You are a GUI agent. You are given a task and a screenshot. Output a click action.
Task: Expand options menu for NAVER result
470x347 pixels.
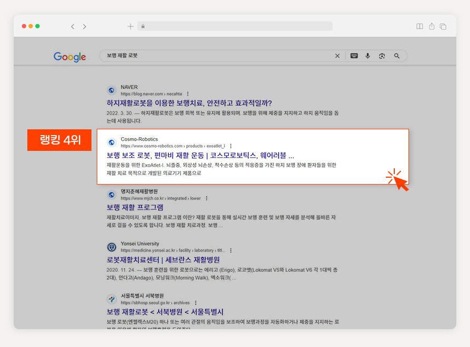point(188,94)
